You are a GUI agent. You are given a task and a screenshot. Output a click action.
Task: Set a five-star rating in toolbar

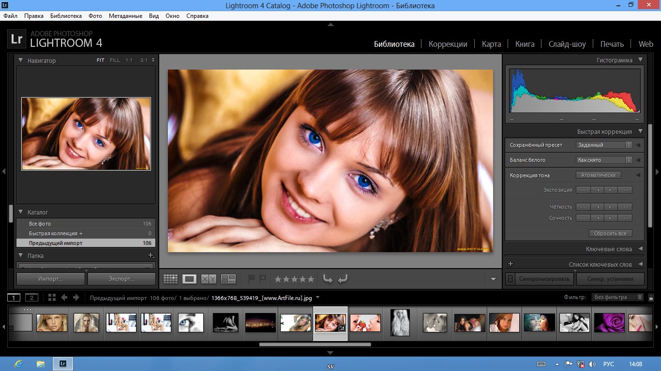pyautogui.click(x=311, y=279)
